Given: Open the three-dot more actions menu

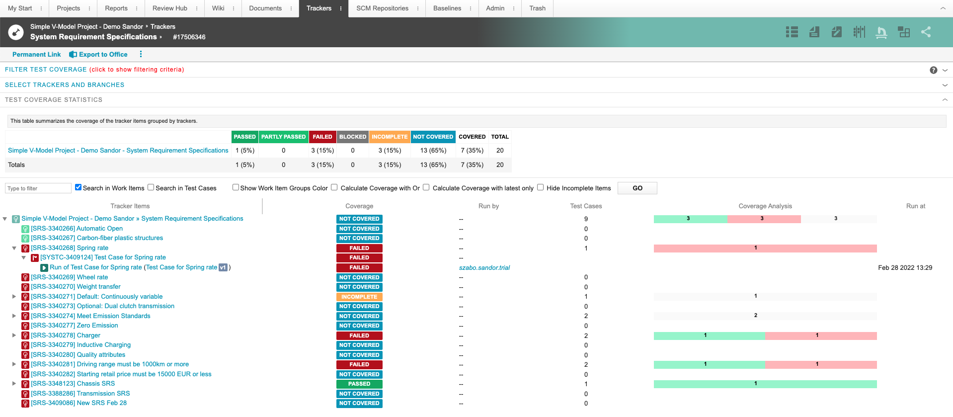Looking at the screenshot, I should click(141, 54).
